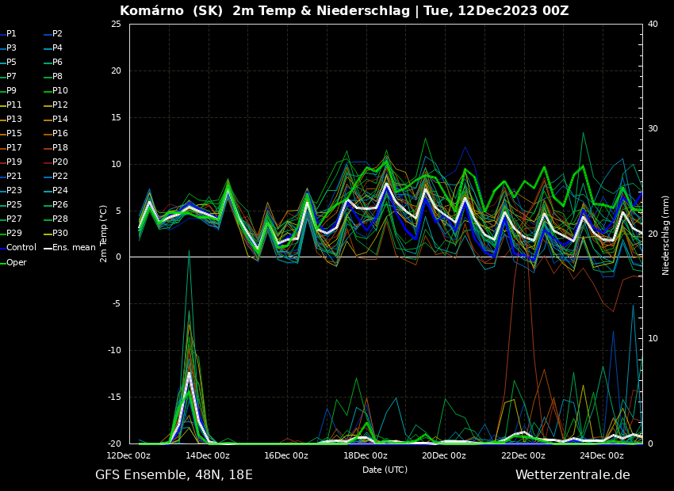This screenshot has height=491, width=674.
Task: Select the Control legend entry
Action: click(x=21, y=248)
